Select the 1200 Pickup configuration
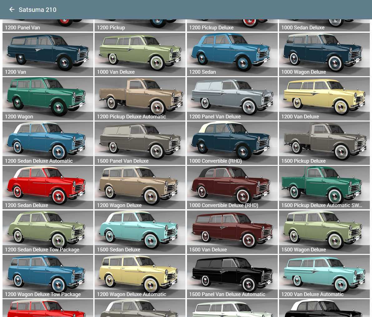372x317 pixels. [x=140, y=25]
